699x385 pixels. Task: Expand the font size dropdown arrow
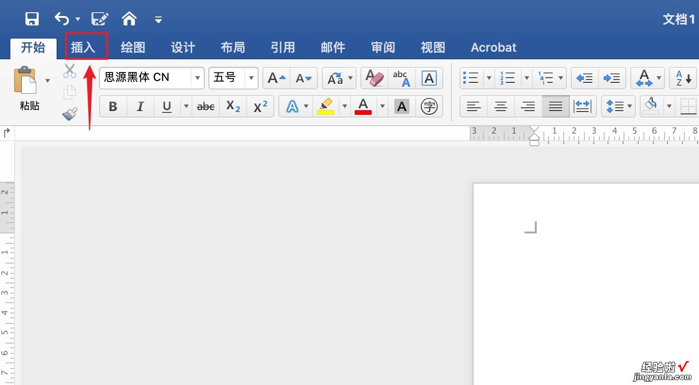click(251, 78)
